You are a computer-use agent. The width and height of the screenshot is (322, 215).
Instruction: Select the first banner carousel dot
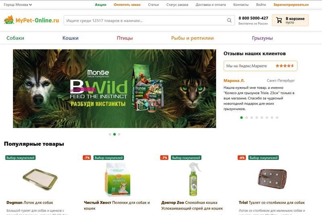pyautogui.click(x=110, y=134)
